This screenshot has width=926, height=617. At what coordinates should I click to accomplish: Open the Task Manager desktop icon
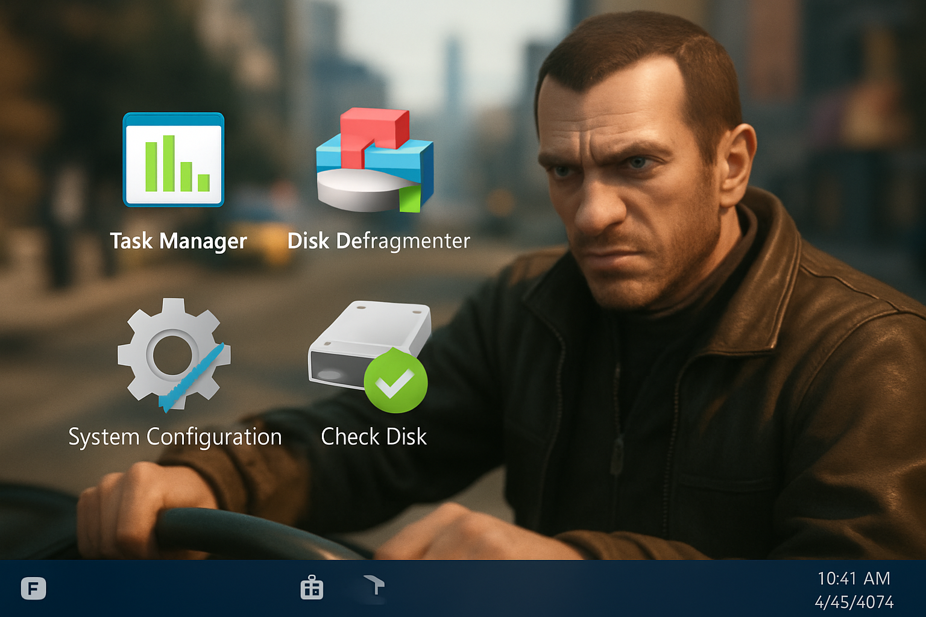coord(174,160)
